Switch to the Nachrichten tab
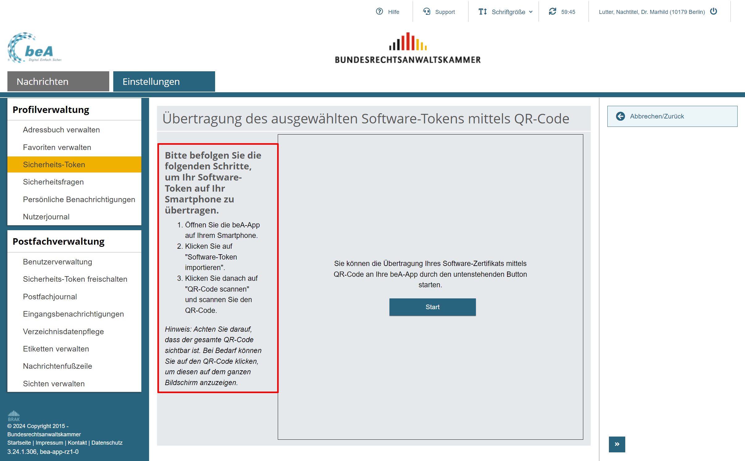The height and width of the screenshot is (461, 745). [58, 81]
